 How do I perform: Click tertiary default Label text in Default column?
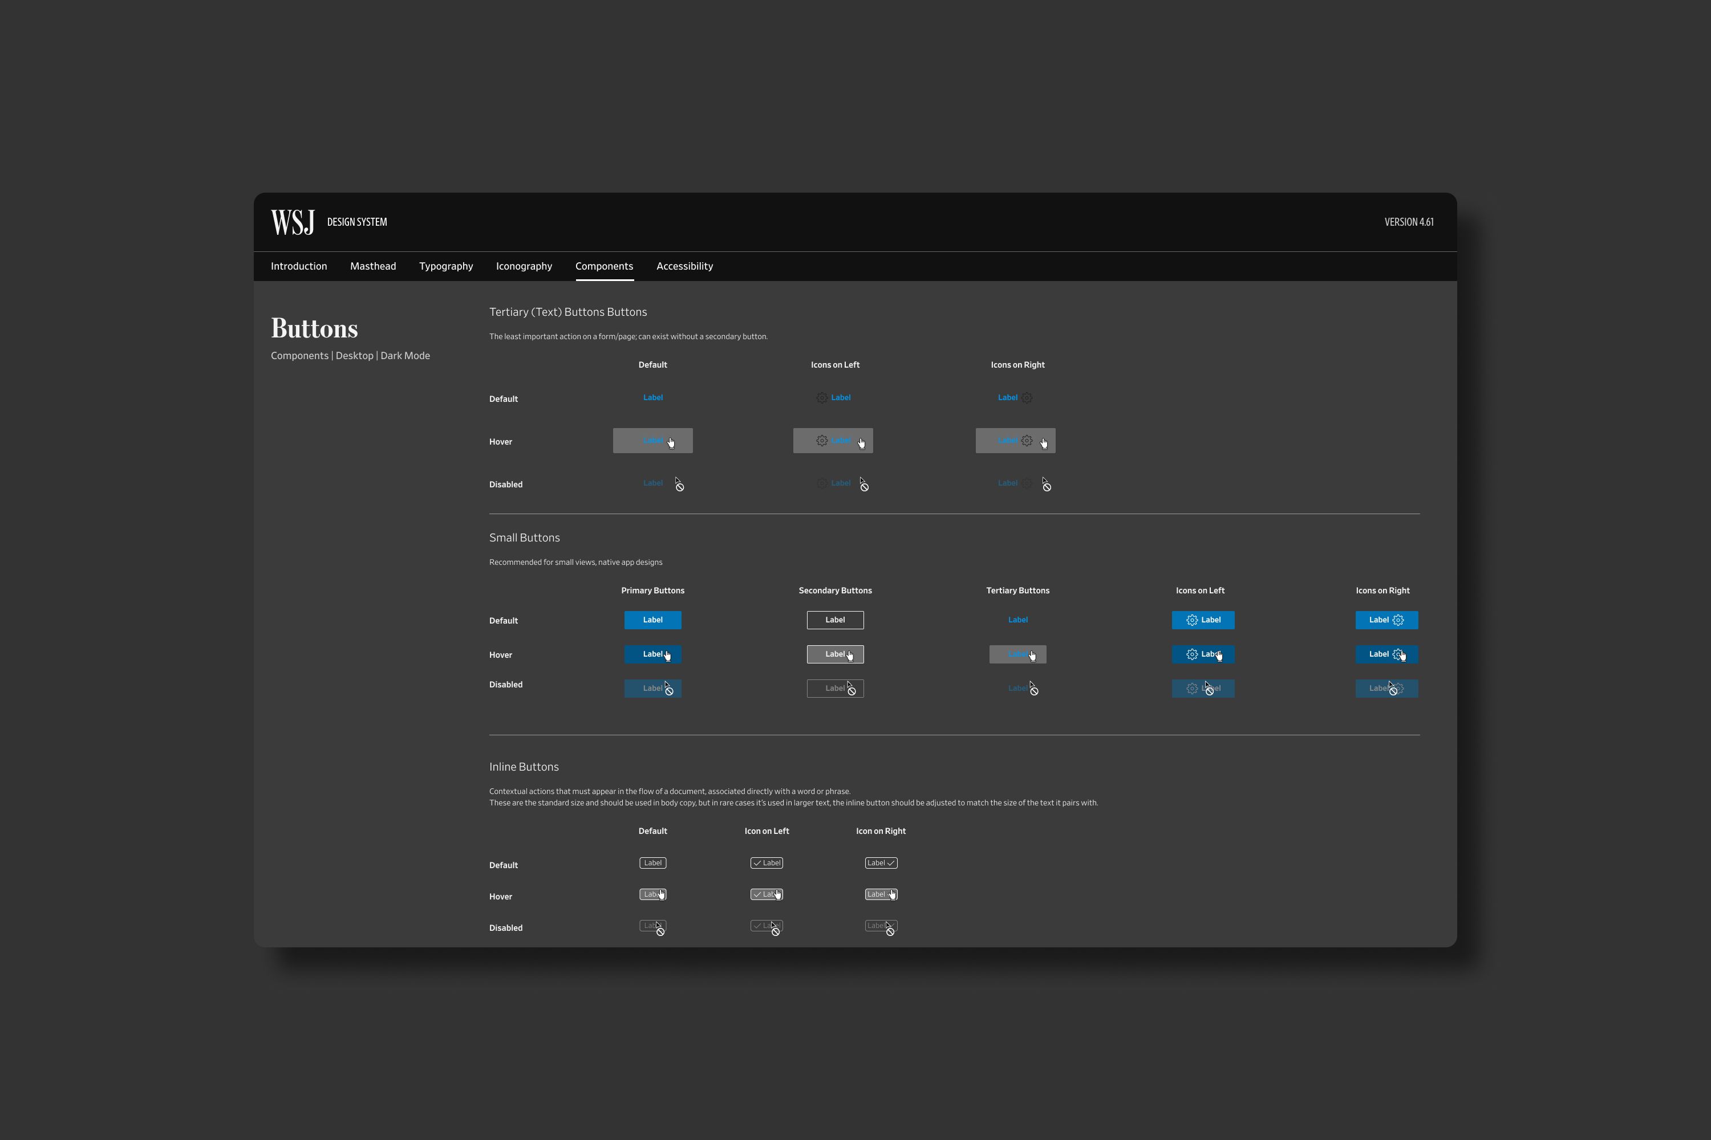pos(652,398)
